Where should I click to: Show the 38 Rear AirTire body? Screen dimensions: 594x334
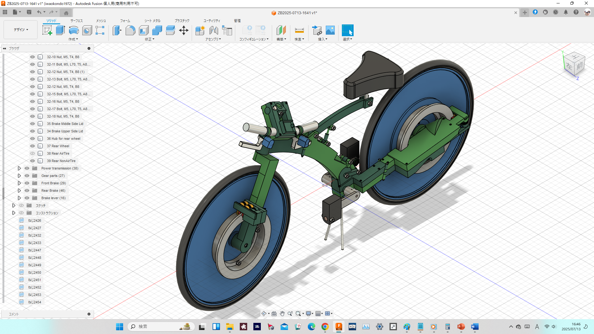click(x=32, y=153)
